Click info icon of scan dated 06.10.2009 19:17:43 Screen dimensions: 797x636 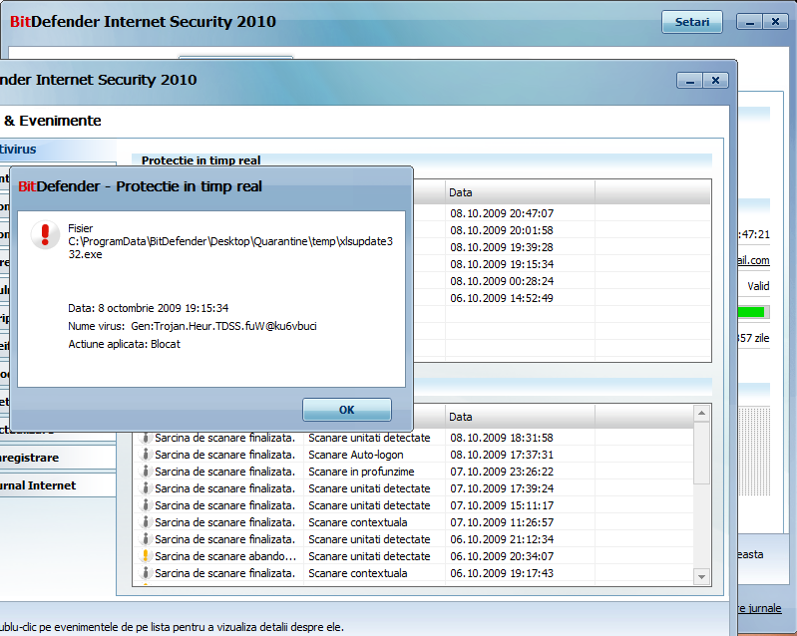point(146,573)
